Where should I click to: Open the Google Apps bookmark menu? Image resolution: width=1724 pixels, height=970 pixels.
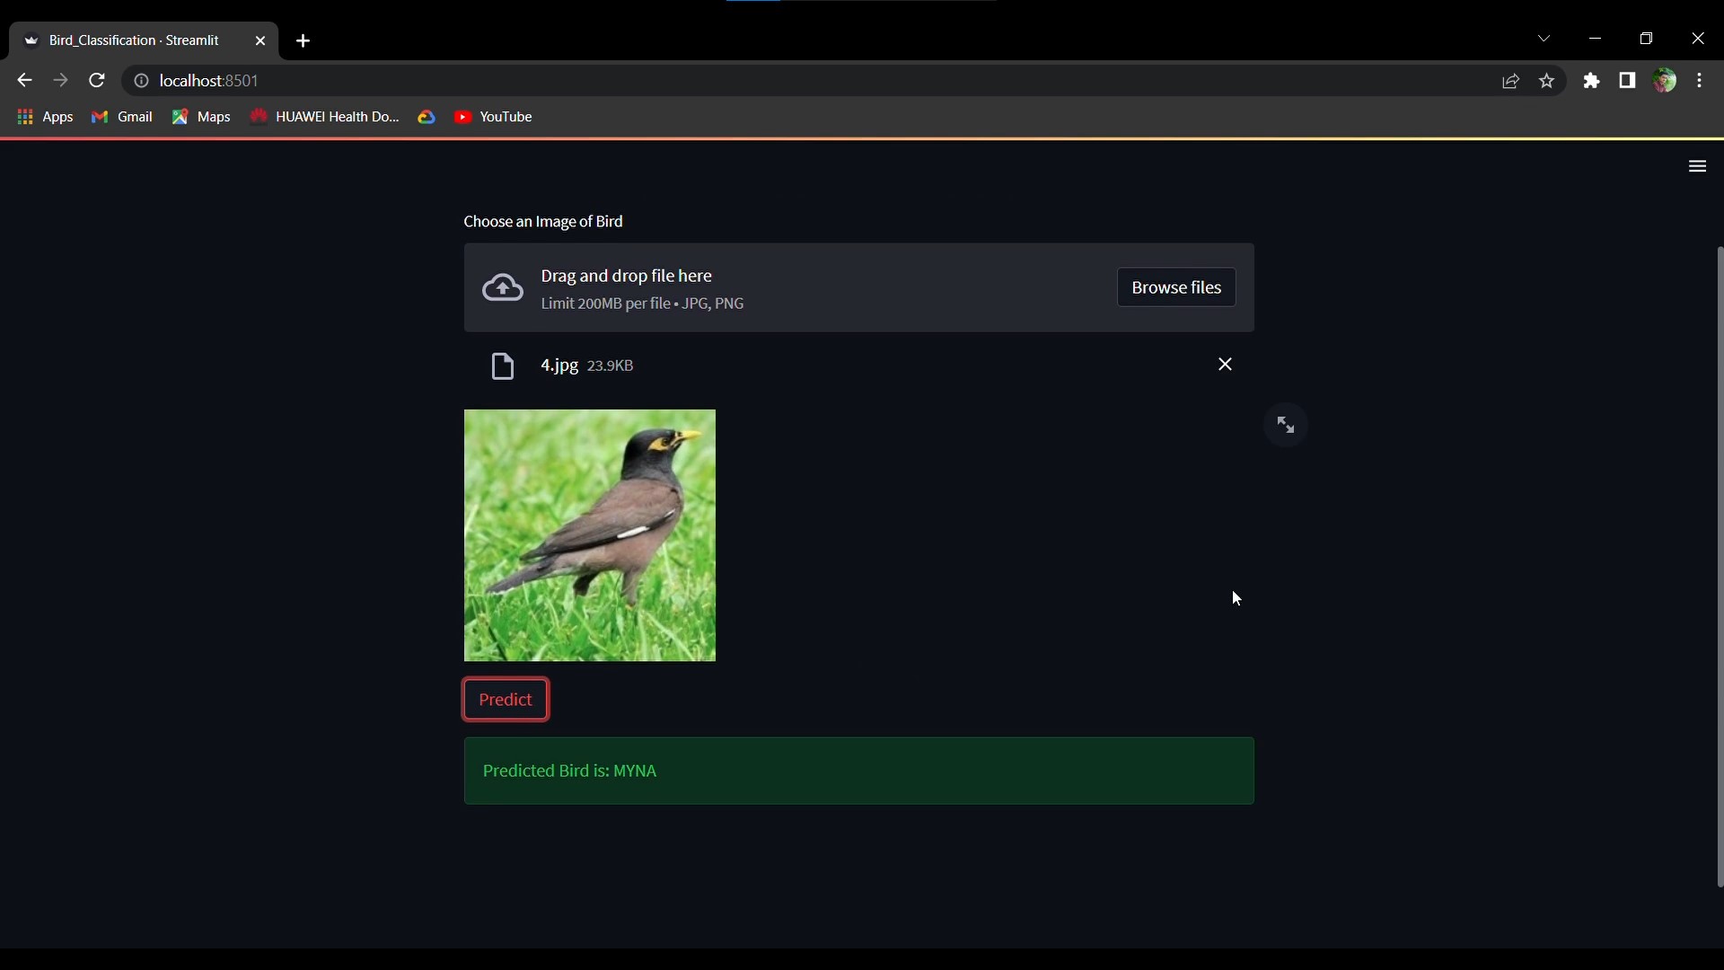click(x=44, y=116)
